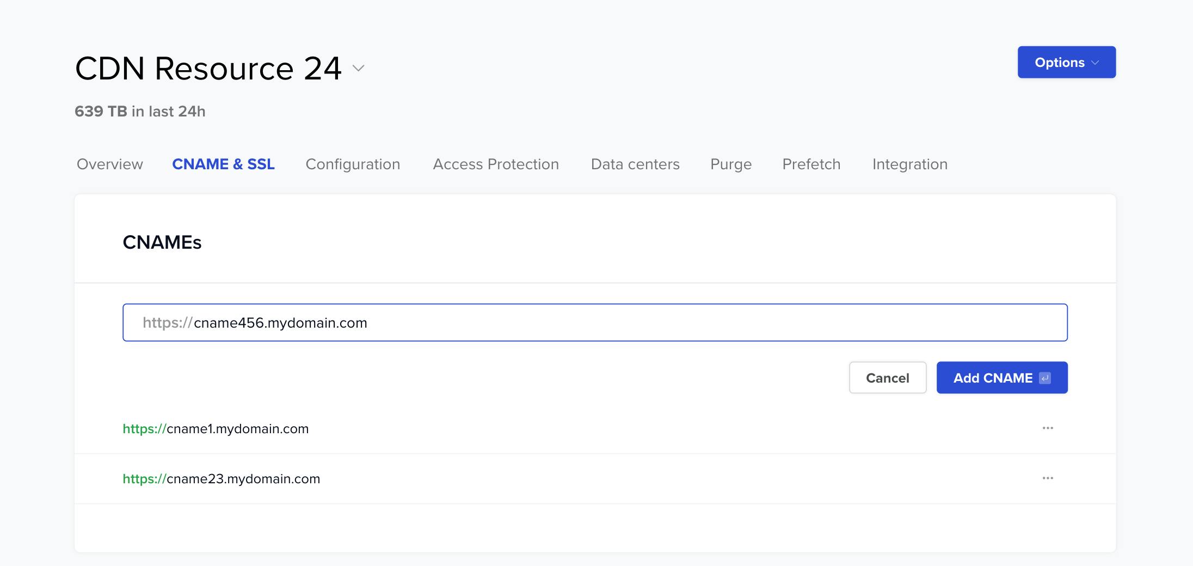
Task: Focus the cname456.mydomain.com input field
Action: click(x=594, y=323)
